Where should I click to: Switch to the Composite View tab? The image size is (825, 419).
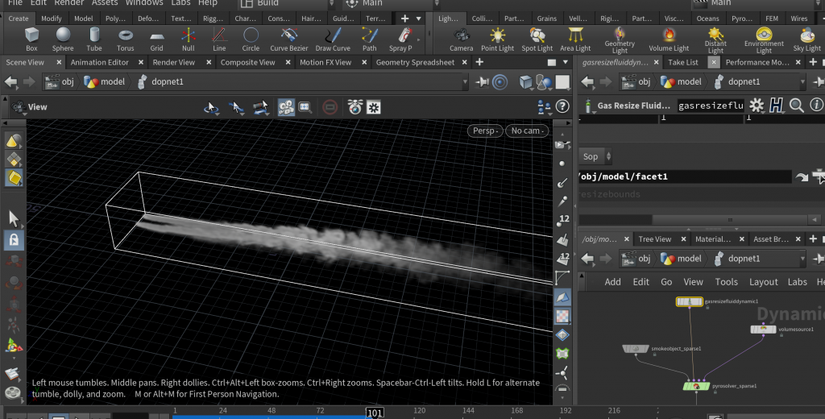tap(247, 62)
